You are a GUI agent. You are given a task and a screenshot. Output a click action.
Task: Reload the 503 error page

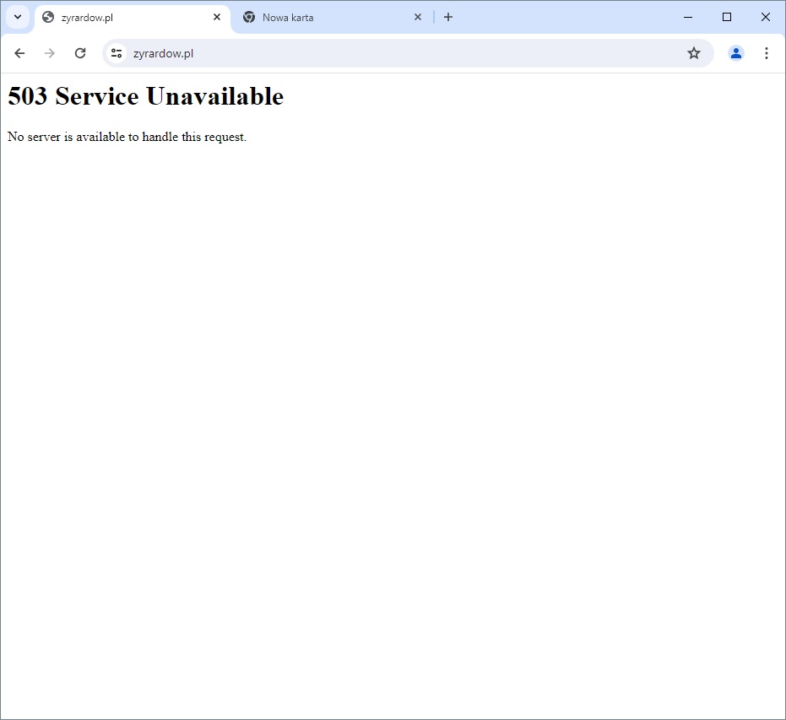(80, 53)
